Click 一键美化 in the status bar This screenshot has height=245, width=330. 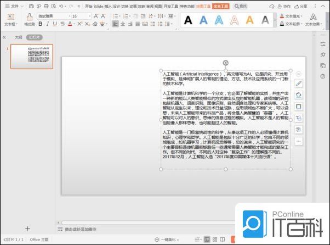coord(167,240)
